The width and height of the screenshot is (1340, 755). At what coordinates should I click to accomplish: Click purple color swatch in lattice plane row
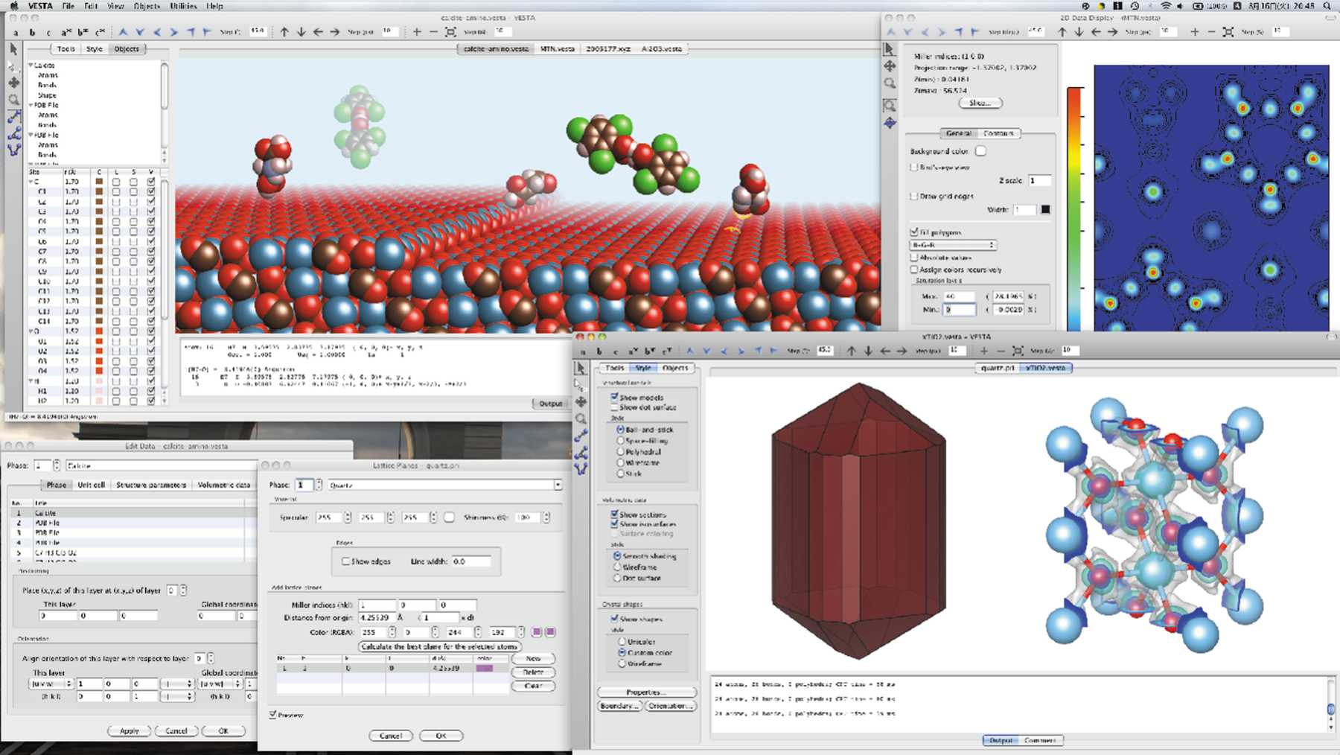point(485,668)
